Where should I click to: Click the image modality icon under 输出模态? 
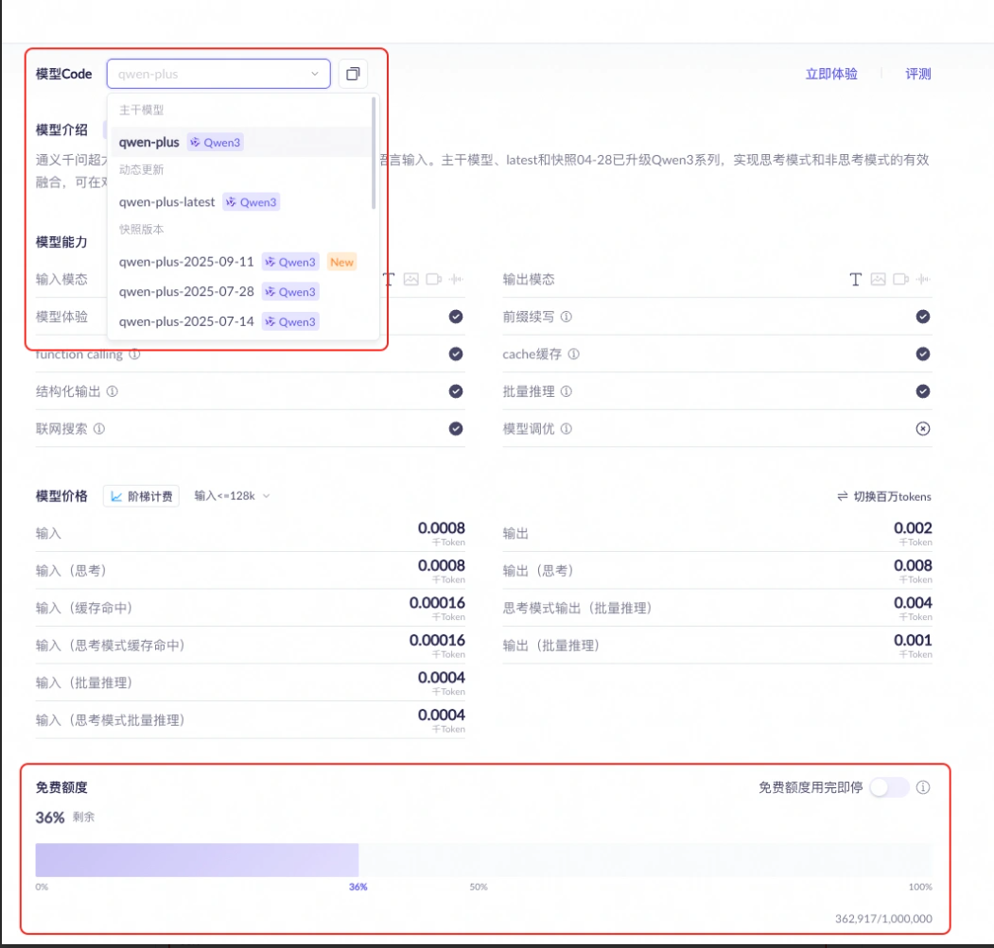[x=878, y=280]
